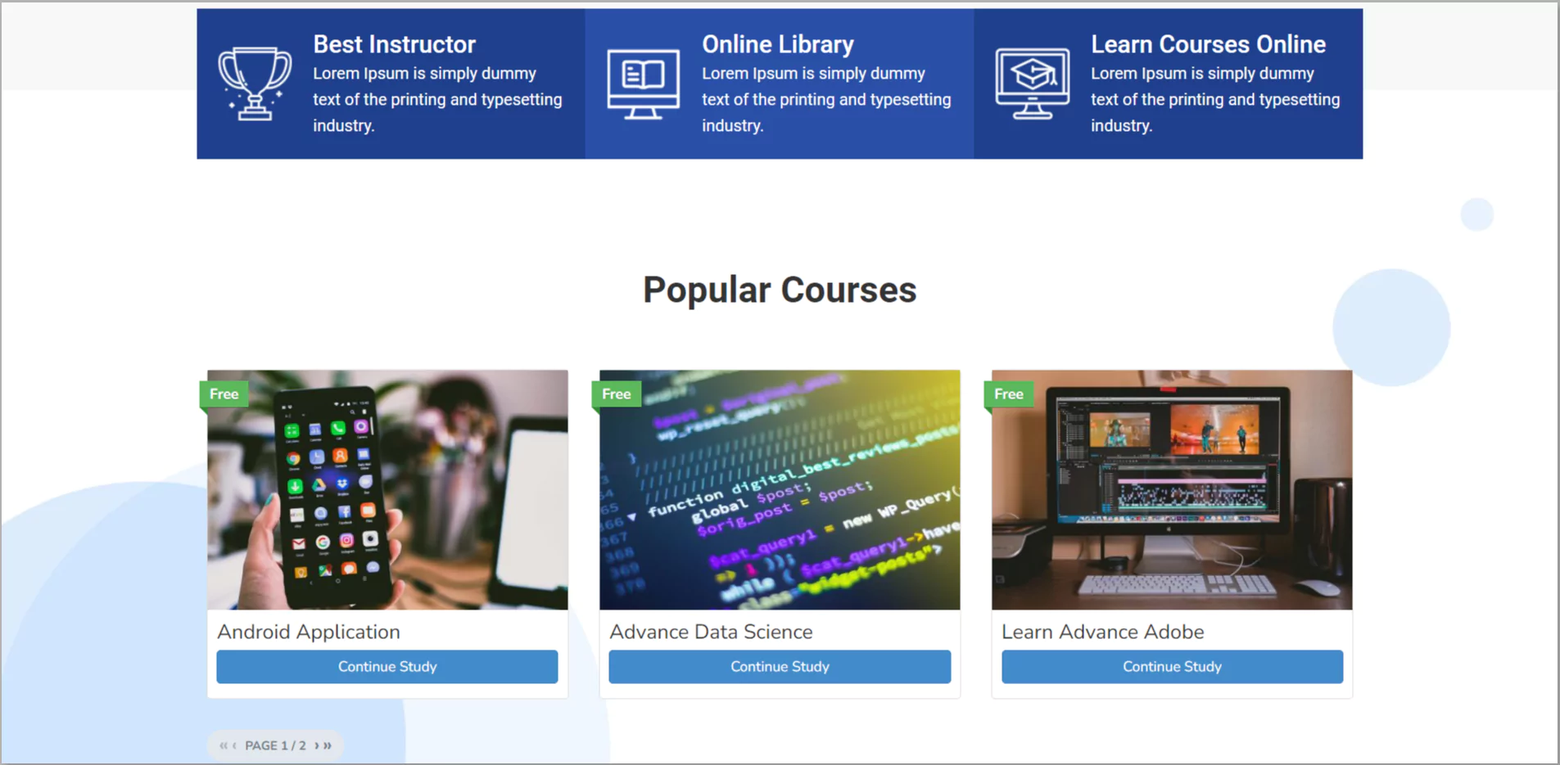1560x765 pixels.
Task: Click the Advance Data Science course title
Action: 711,632
